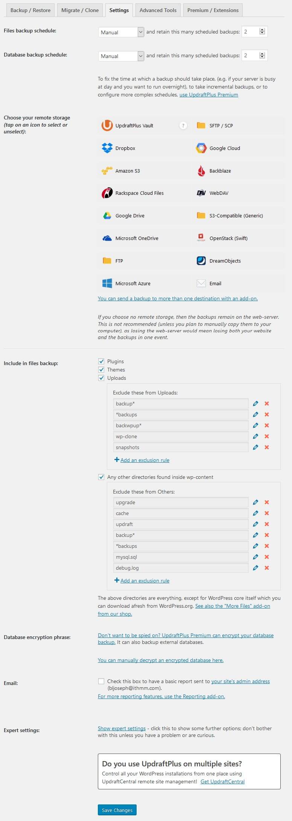Open the Migrate / Clone tab
The height and width of the screenshot is (821, 292).
(80, 10)
